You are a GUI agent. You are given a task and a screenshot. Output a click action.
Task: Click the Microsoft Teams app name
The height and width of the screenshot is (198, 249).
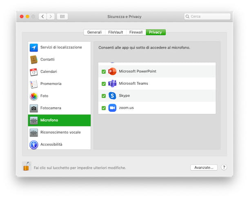[133, 83]
